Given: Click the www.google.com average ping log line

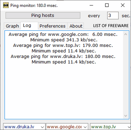Looking at the screenshot, I should (x=63, y=34).
